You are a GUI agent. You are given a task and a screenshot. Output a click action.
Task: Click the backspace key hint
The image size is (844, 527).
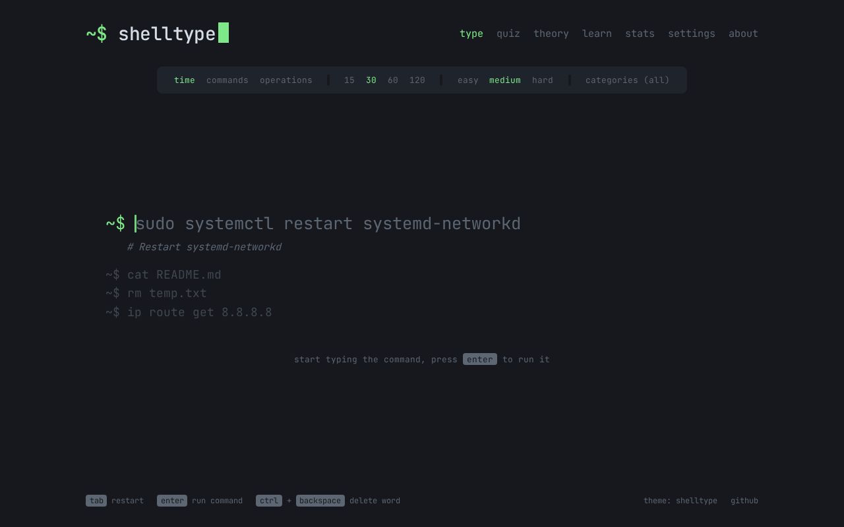(x=320, y=501)
